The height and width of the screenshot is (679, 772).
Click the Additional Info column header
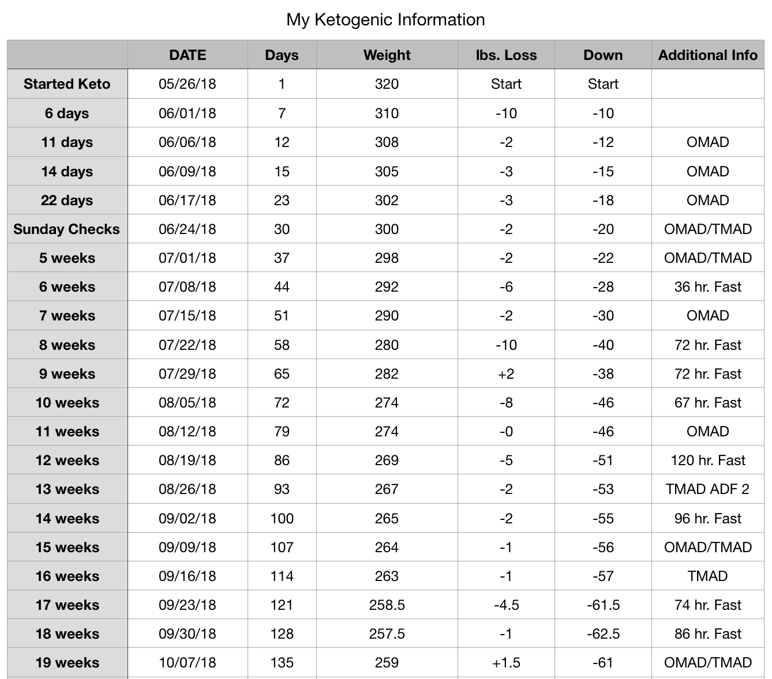(708, 55)
